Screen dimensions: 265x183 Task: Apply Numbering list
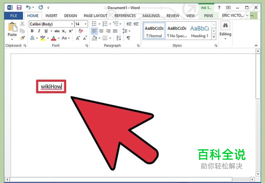(x=105, y=24)
